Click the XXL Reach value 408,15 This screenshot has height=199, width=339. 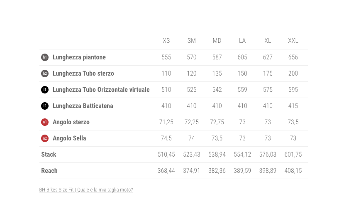pos(293,171)
